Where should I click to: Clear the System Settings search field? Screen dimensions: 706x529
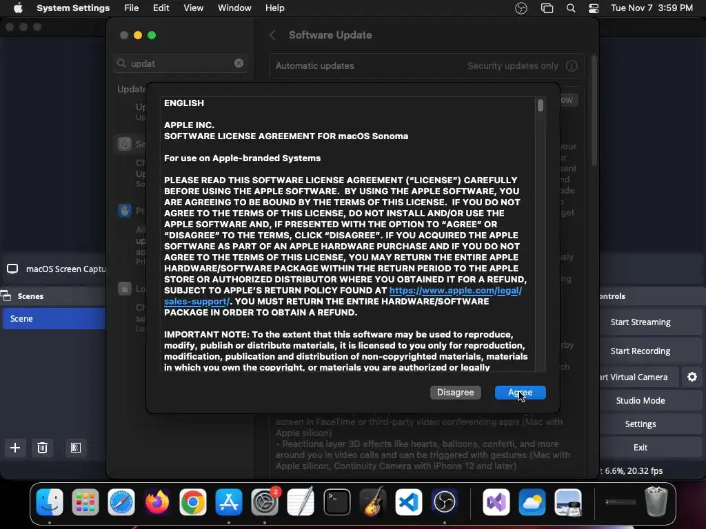coord(239,63)
